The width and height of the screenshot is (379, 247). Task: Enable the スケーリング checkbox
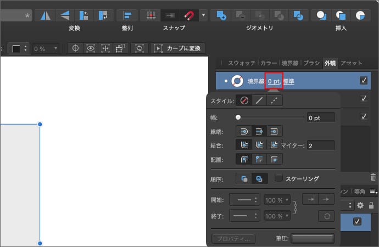(279, 178)
